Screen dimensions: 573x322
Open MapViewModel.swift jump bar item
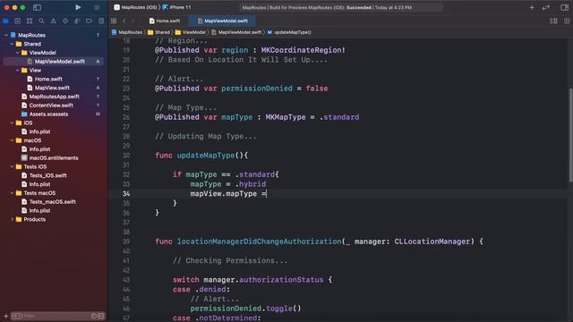pos(236,32)
